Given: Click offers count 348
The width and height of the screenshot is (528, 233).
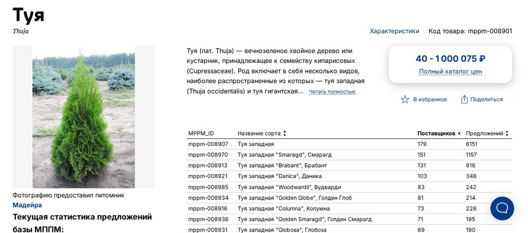Looking at the screenshot, I should (471, 176).
